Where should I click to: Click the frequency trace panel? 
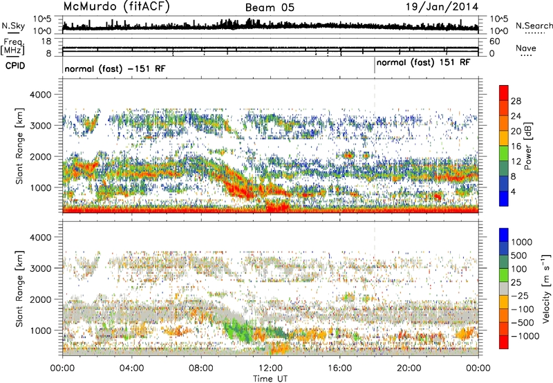(270, 47)
